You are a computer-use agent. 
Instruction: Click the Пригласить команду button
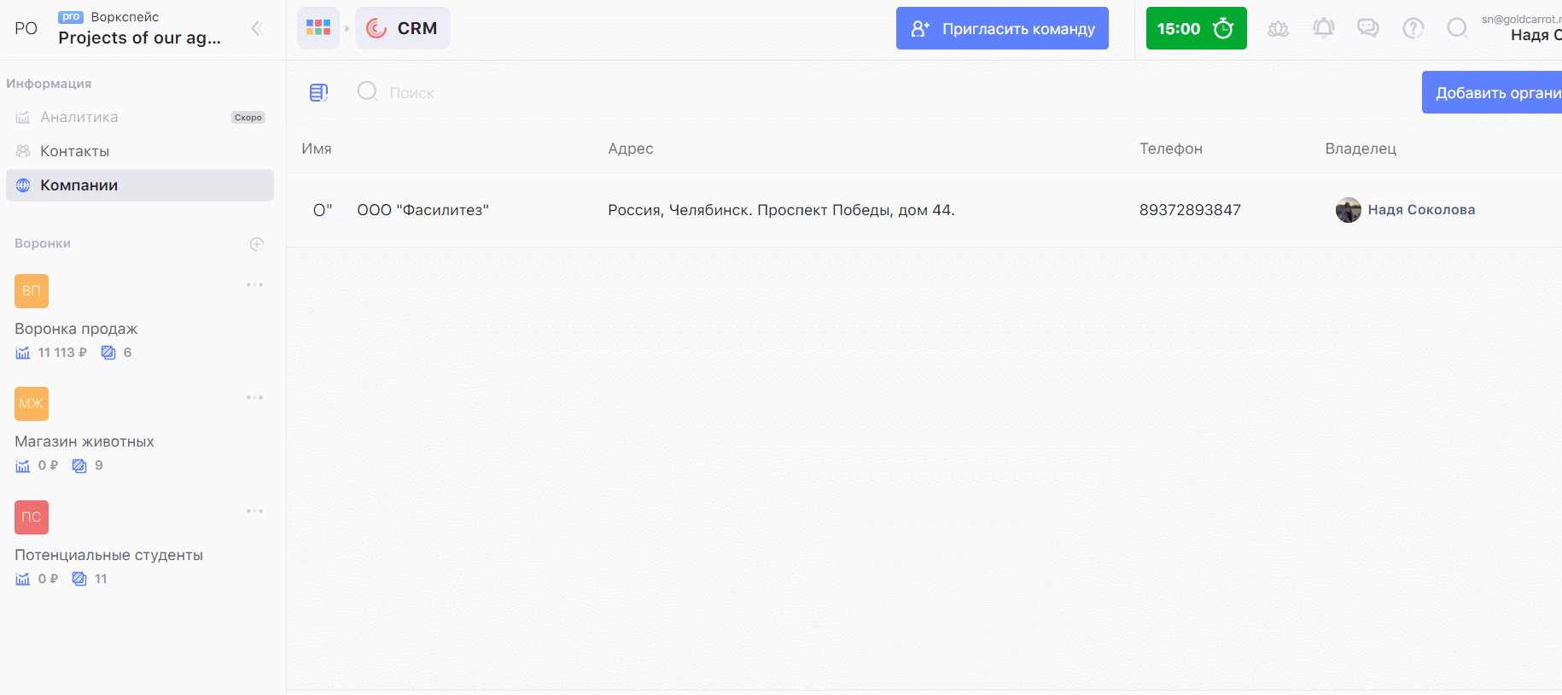click(1002, 28)
